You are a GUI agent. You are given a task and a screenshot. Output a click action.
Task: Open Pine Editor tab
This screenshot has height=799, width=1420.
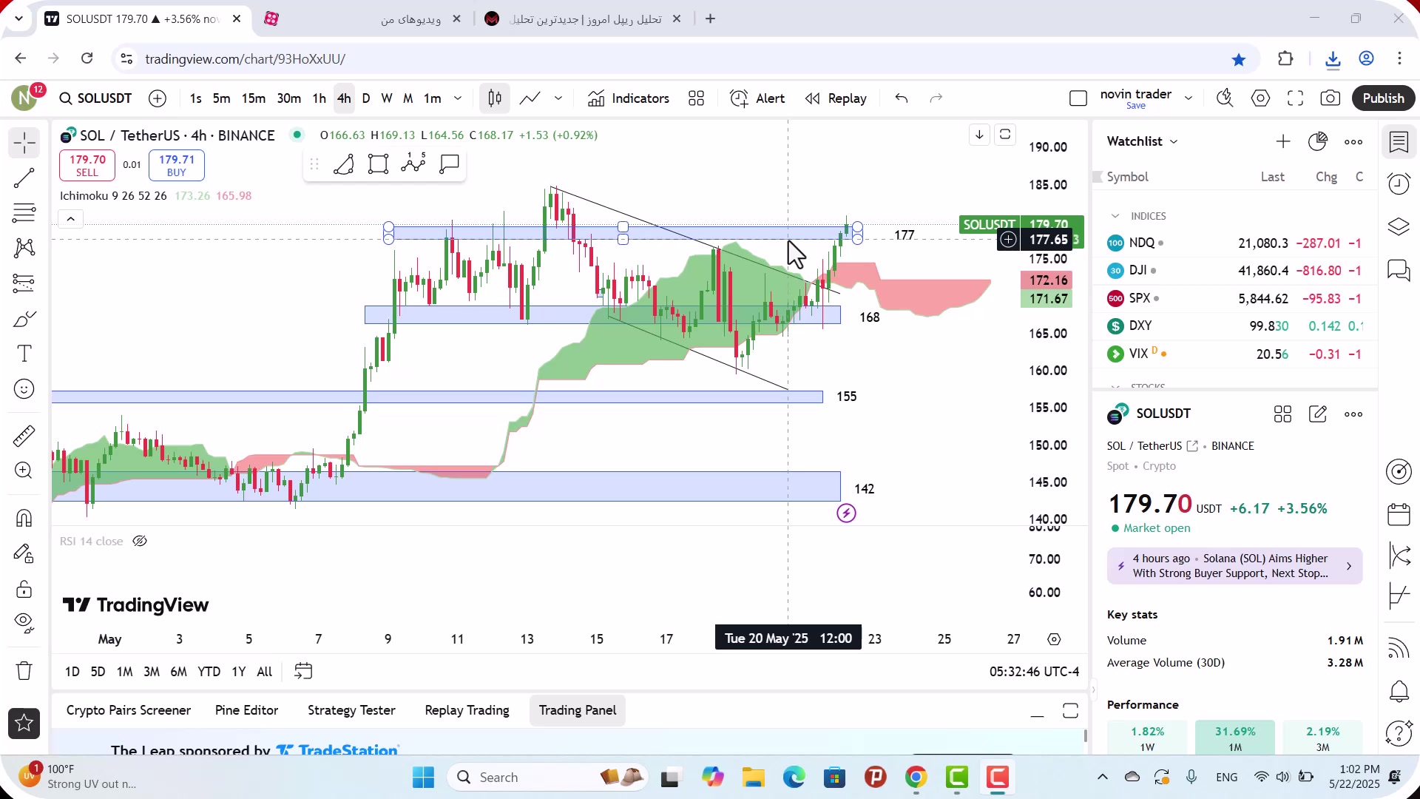coord(246,710)
